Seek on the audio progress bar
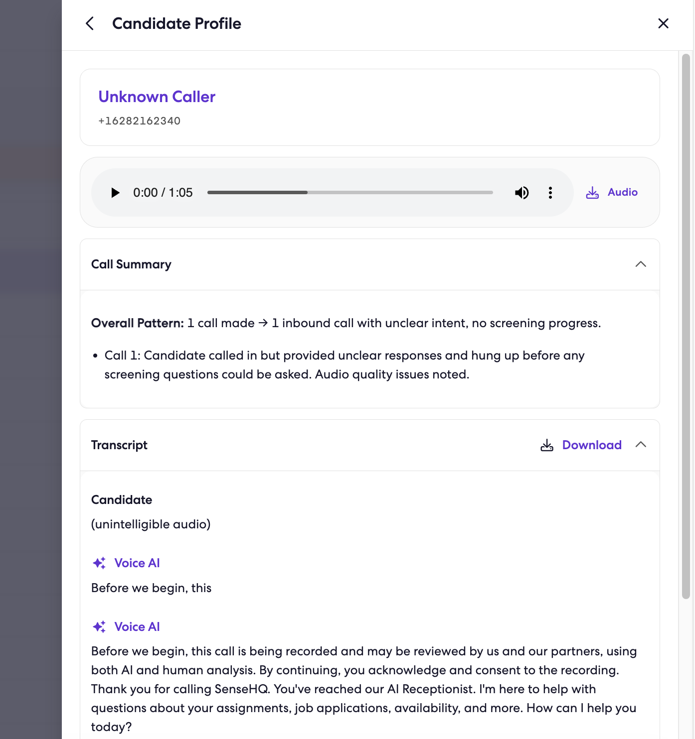This screenshot has height=739, width=695. click(x=350, y=192)
